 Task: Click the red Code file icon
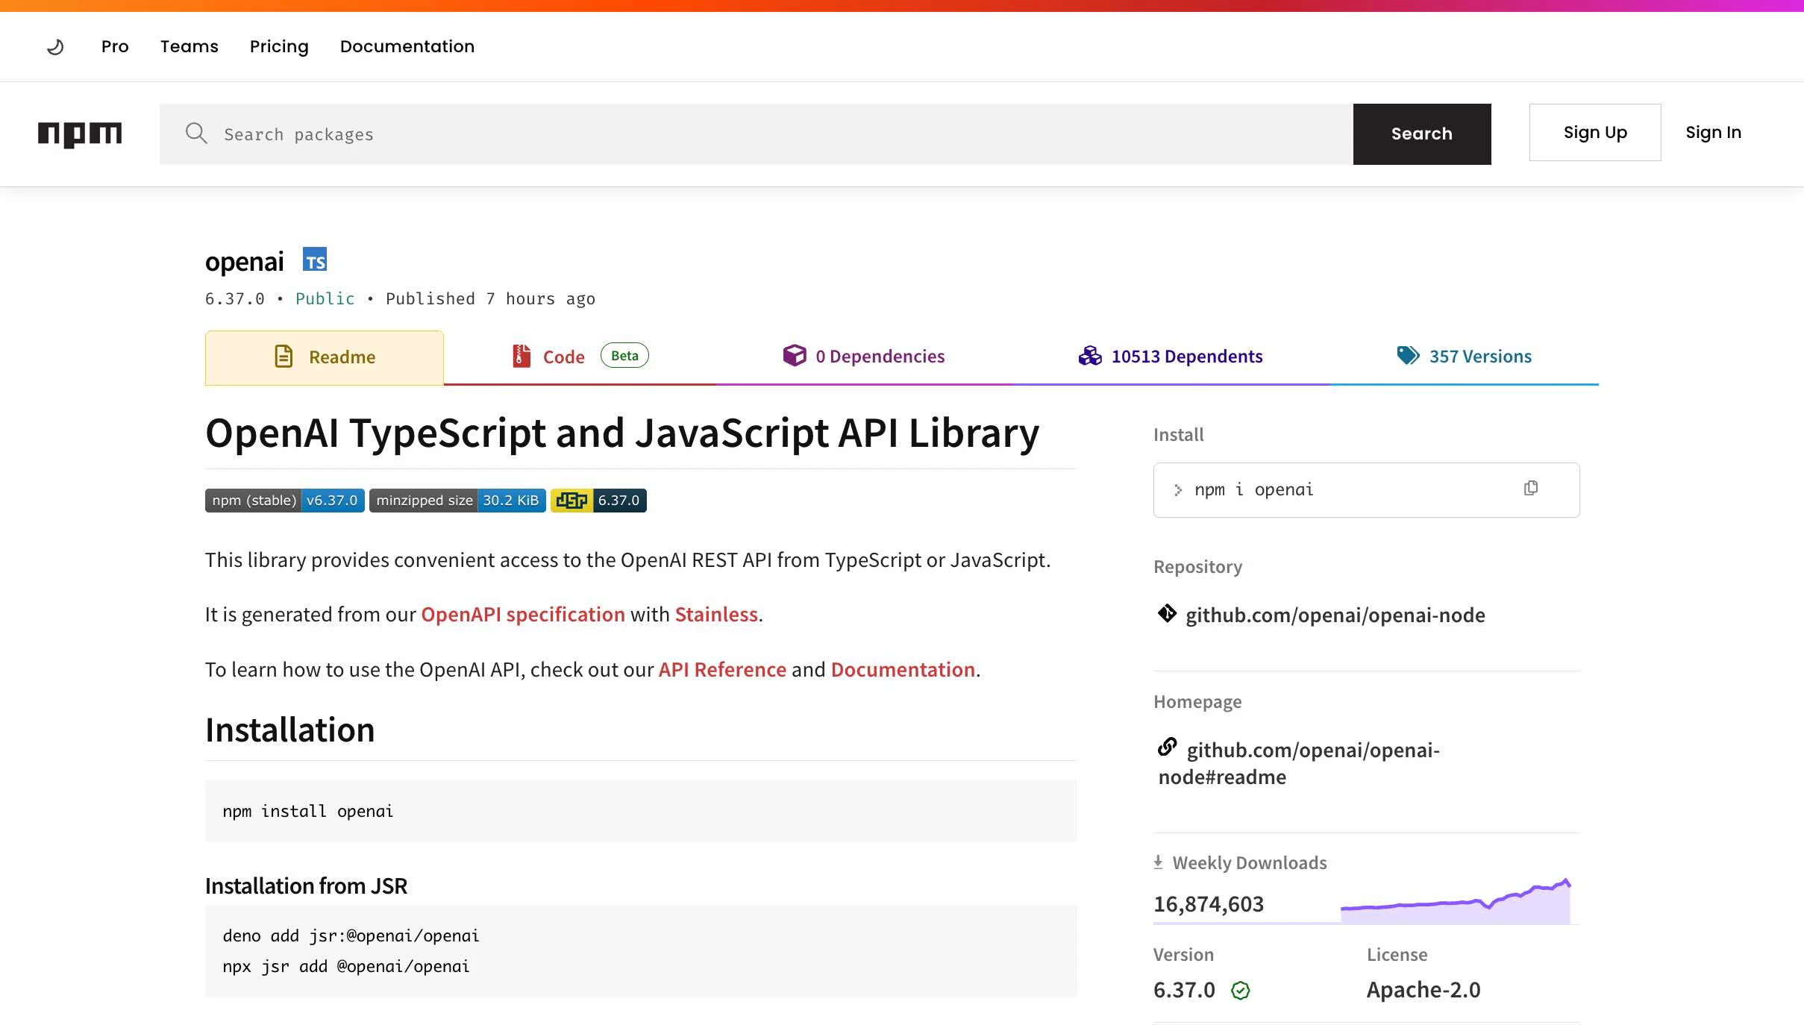tap(522, 356)
